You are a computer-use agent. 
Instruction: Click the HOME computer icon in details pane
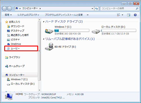[x=9, y=97]
